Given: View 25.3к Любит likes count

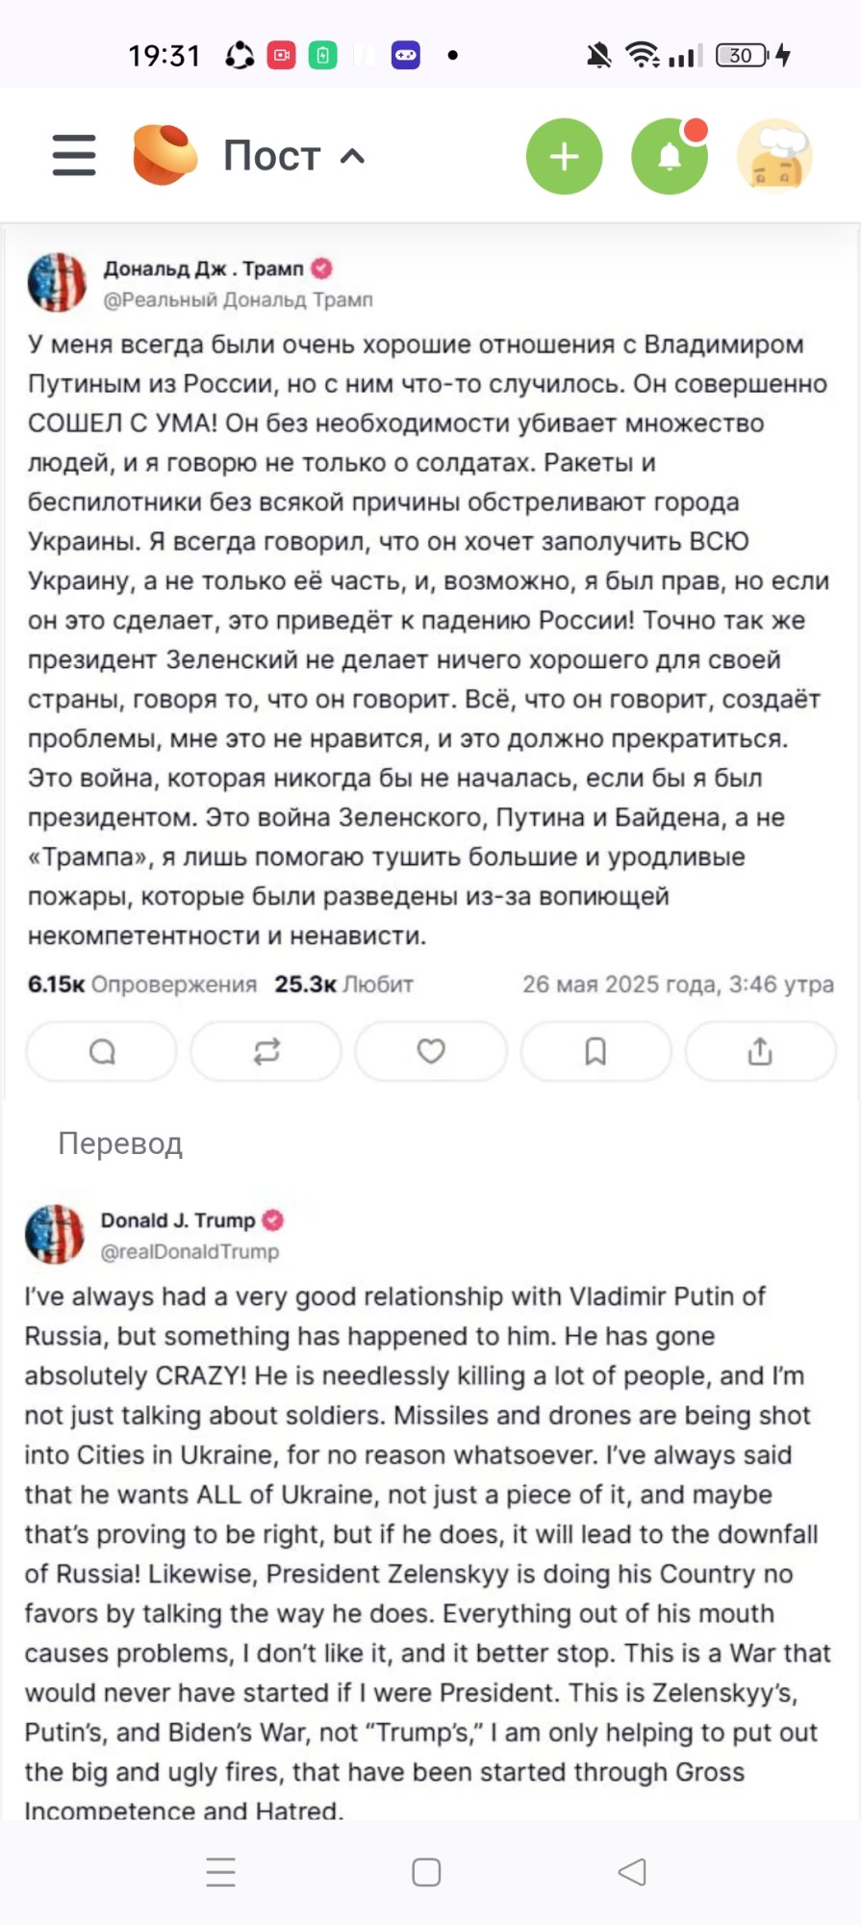Looking at the screenshot, I should click(343, 984).
